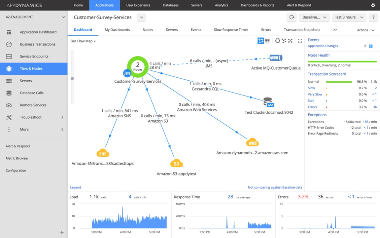Viewport: 380px width, 238px height.
Task: Click the Active MQ queue icon
Action: [276, 58]
